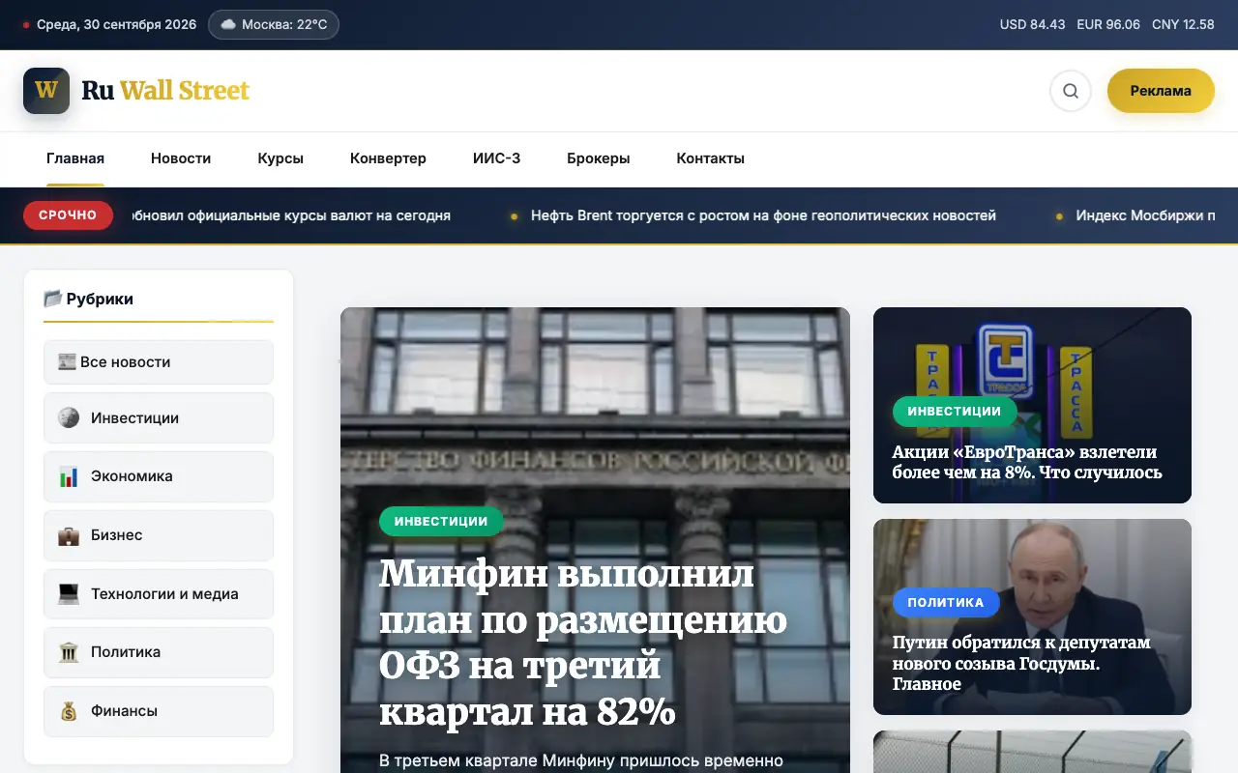Open the Москва: 22°C weather widget
The height and width of the screenshot is (773, 1238).
click(274, 24)
